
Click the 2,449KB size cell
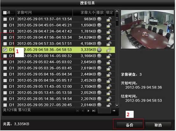point(89,75)
